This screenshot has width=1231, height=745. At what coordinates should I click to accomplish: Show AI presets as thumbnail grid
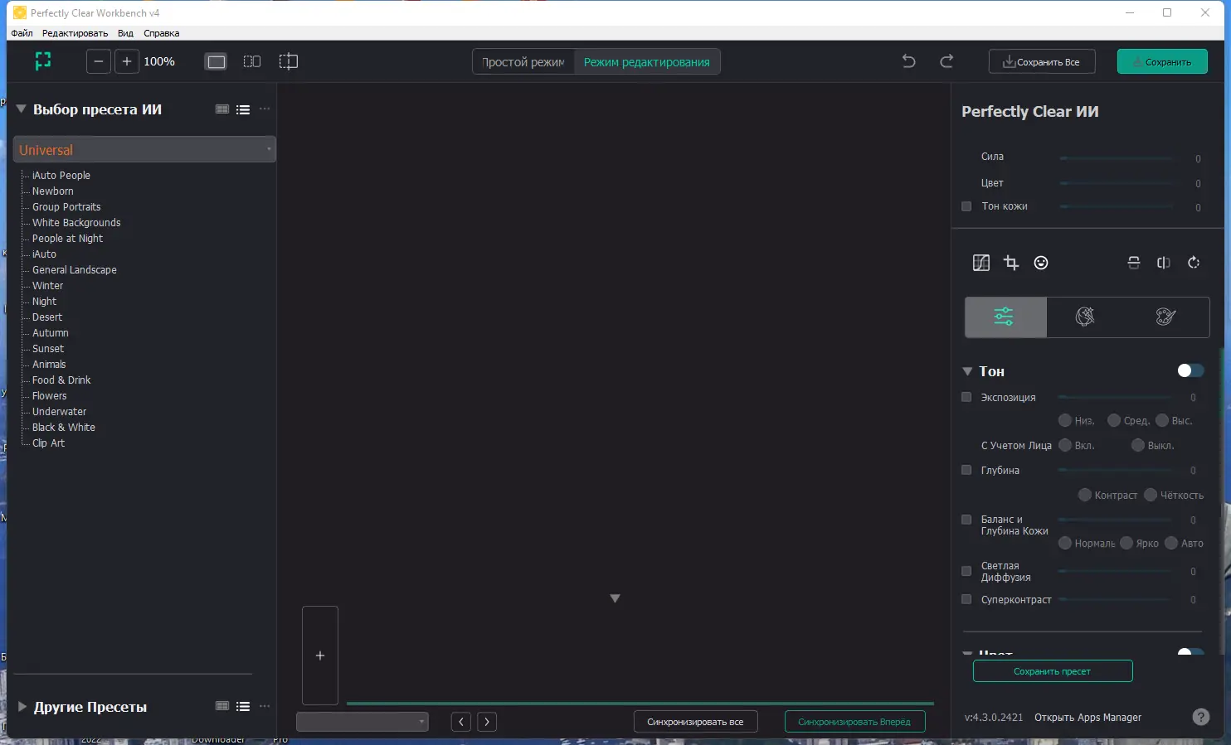coord(222,109)
